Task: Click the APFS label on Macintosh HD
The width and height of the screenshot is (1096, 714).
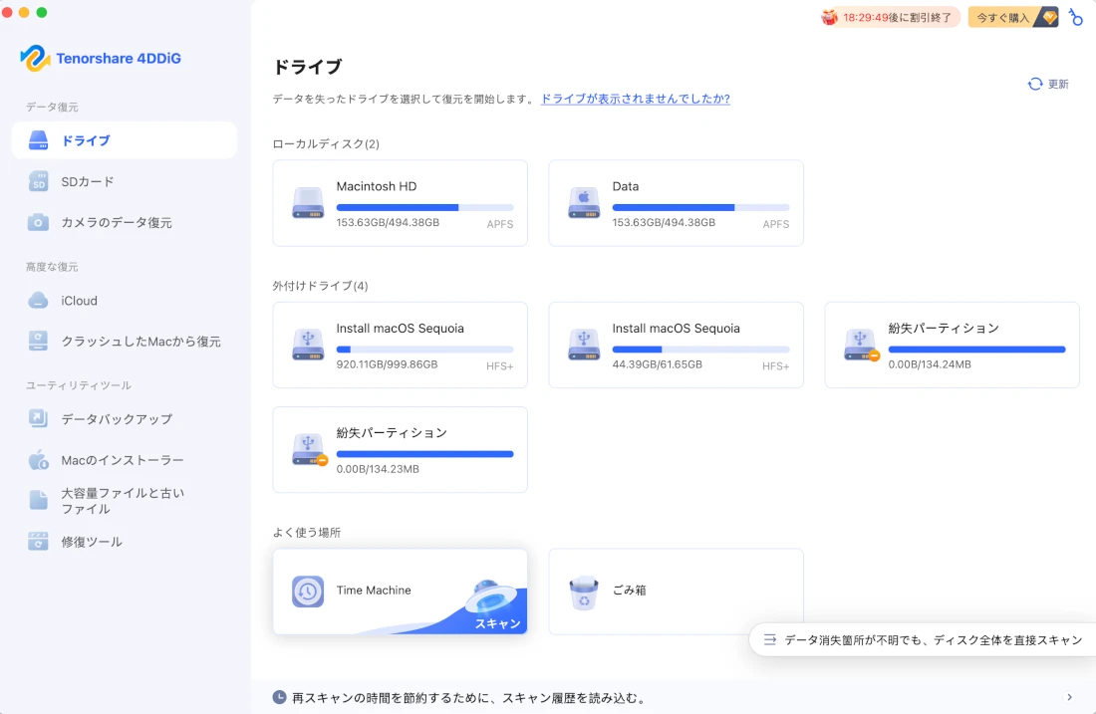Action: (500, 224)
